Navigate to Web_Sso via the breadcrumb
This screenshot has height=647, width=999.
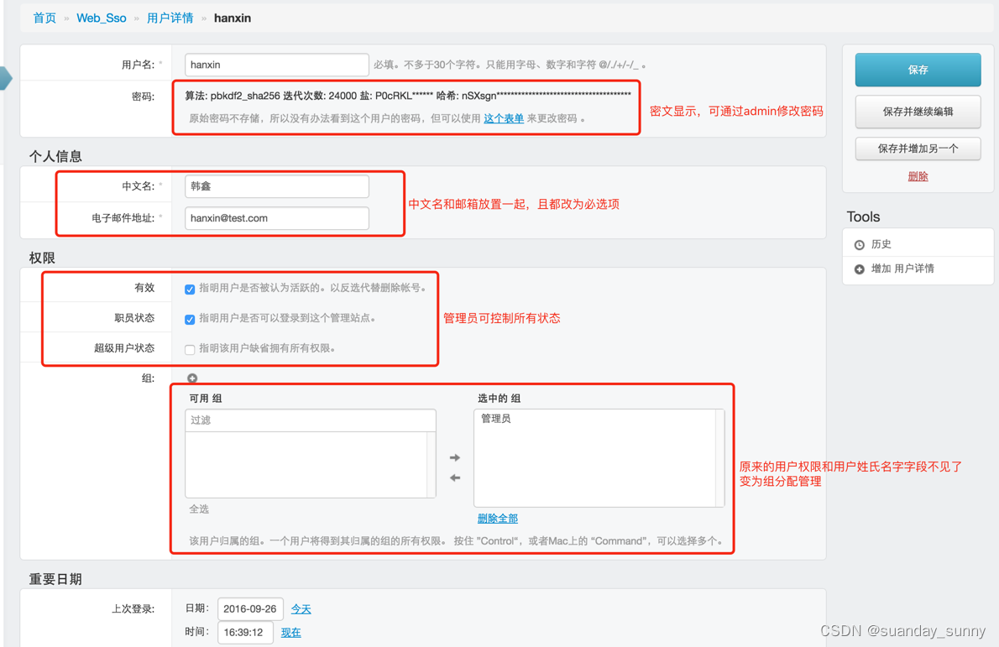(x=101, y=17)
